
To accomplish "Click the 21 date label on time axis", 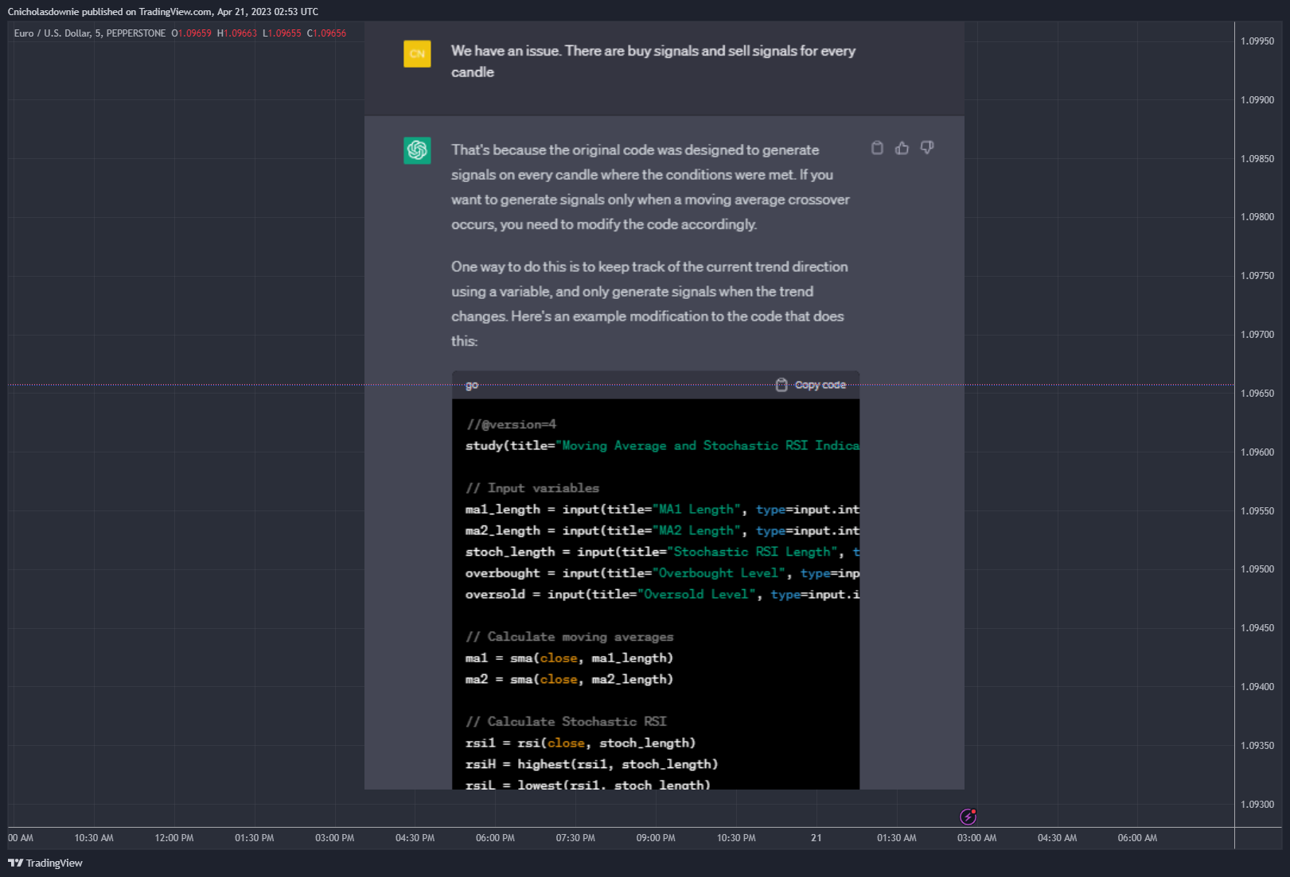I will tap(816, 838).
